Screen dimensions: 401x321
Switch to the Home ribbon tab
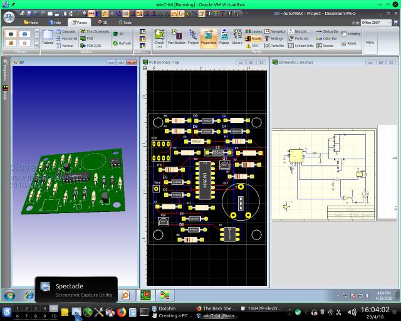30,22
